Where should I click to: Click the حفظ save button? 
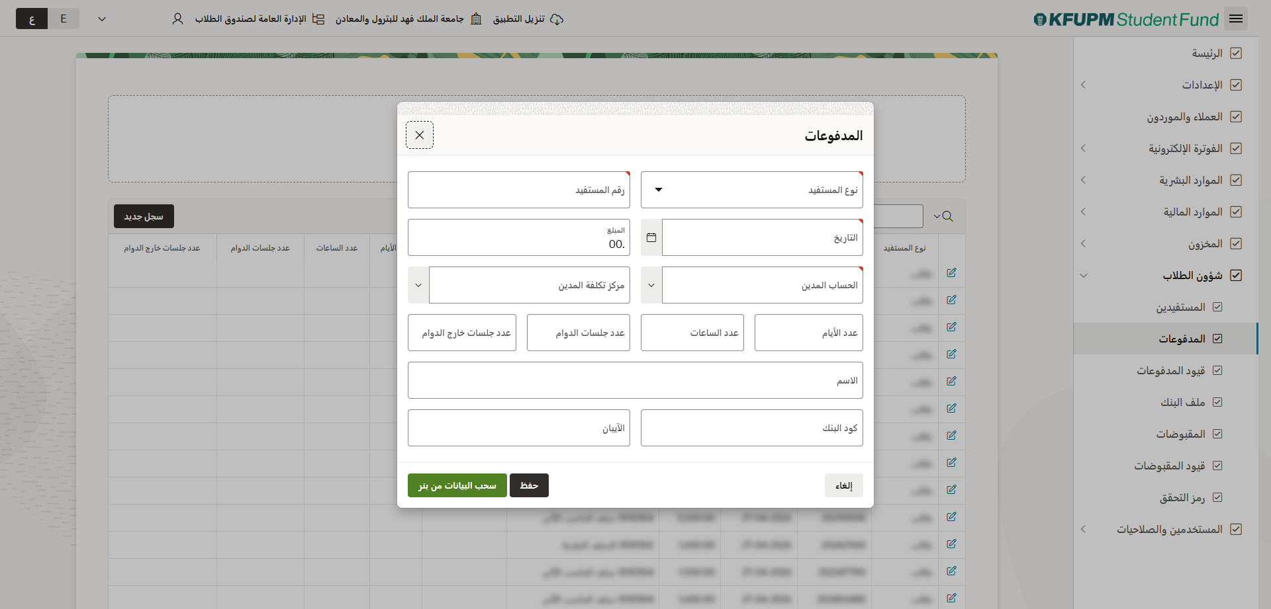click(529, 485)
